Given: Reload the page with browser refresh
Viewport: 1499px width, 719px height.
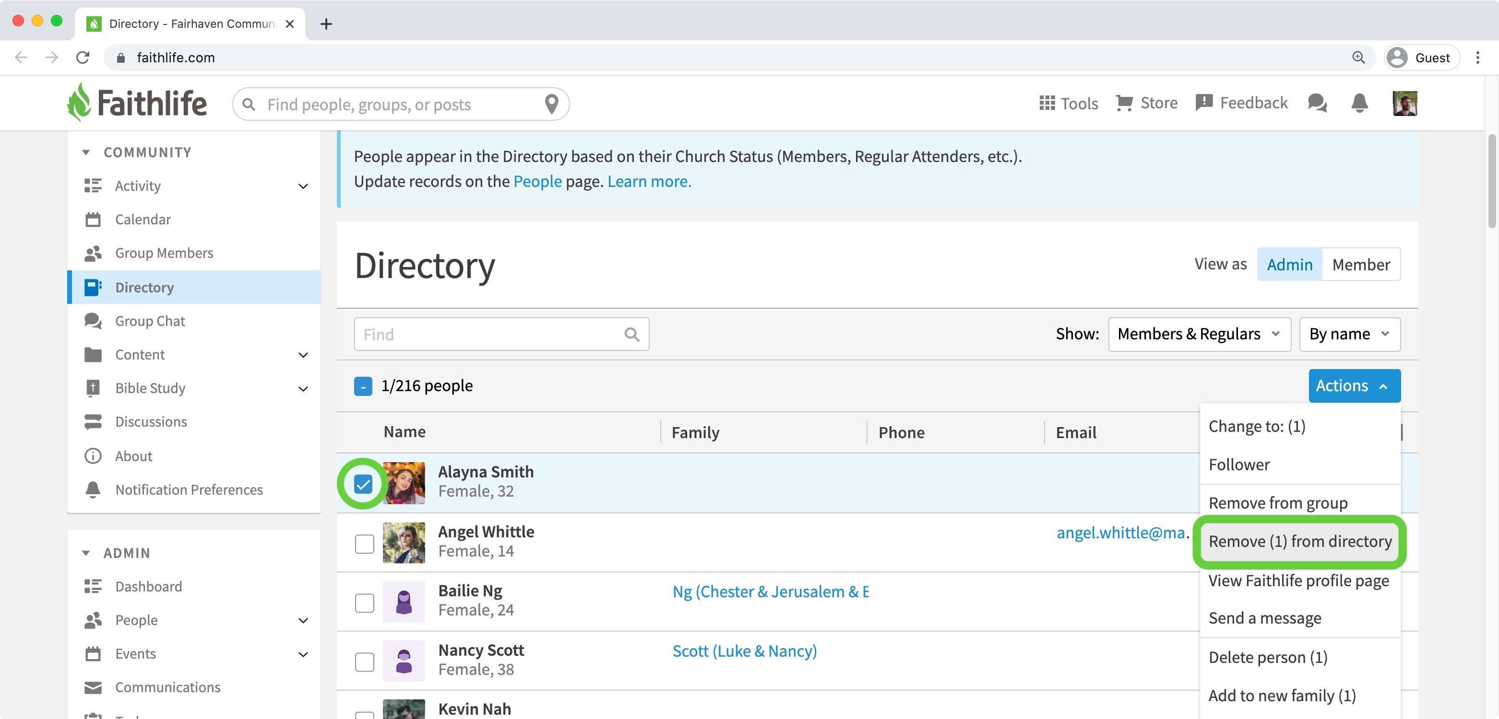Looking at the screenshot, I should [x=83, y=57].
